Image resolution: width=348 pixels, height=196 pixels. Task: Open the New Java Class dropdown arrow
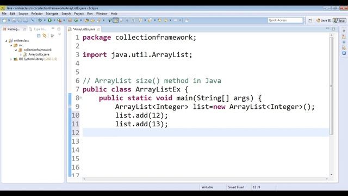tap(81, 20)
